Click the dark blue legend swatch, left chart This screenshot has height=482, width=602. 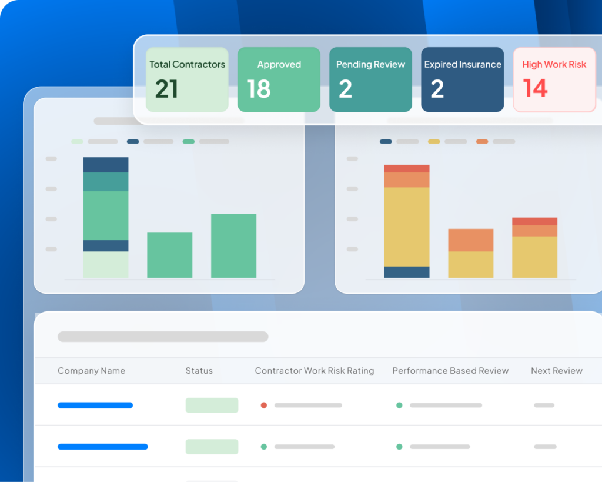click(133, 141)
